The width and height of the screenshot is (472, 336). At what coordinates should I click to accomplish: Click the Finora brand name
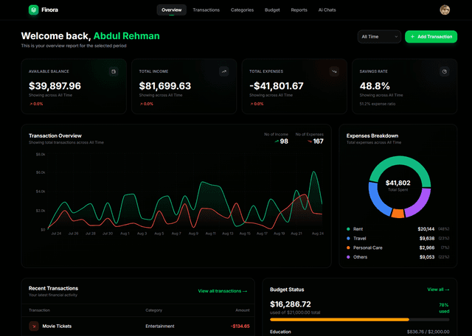(x=49, y=10)
